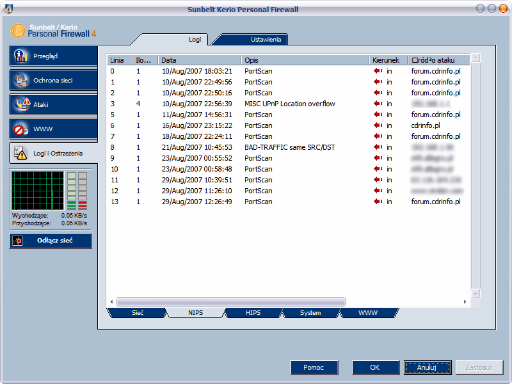Sort by the attack source column header
The width and height of the screenshot is (512, 384).
(439, 60)
